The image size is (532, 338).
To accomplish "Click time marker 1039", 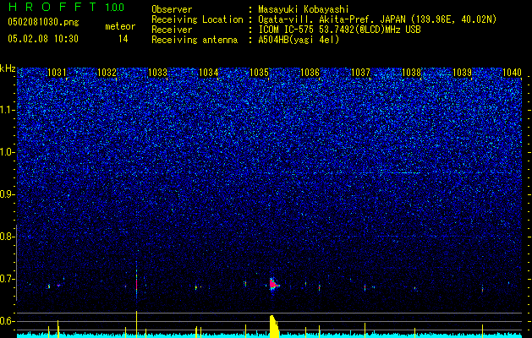I will (x=462, y=73).
